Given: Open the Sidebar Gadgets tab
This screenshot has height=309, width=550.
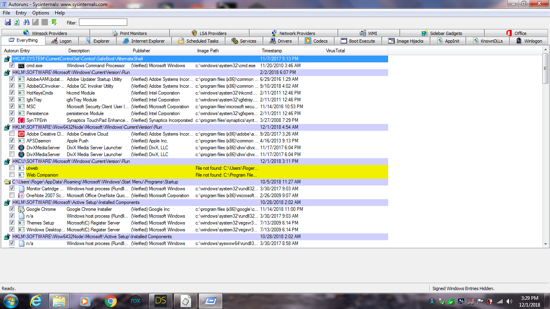Looking at the screenshot, I should [x=442, y=33].
